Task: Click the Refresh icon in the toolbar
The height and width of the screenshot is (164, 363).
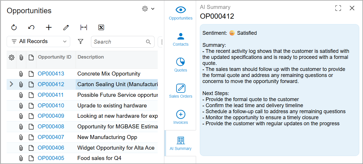Action: coord(14,28)
